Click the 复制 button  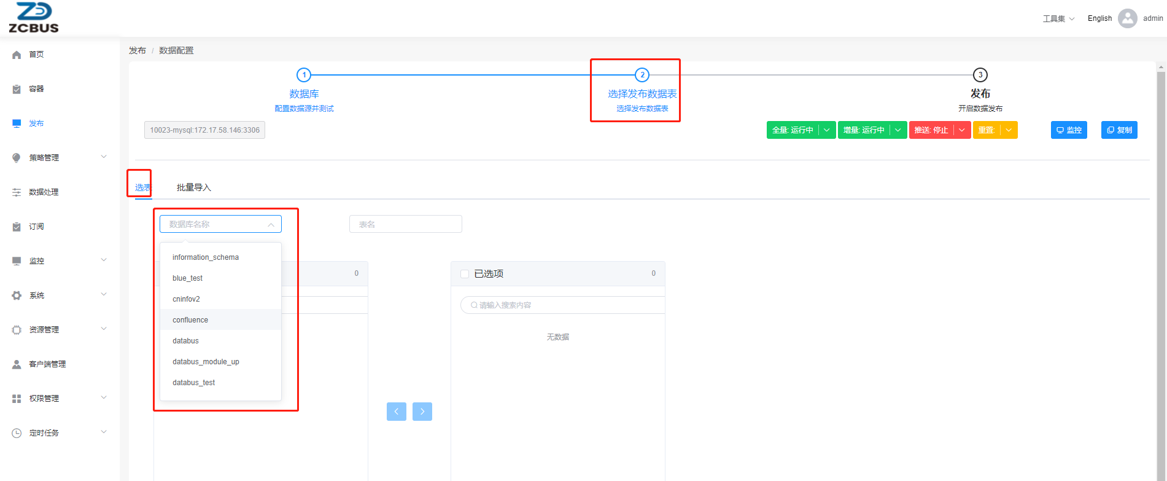click(1119, 130)
